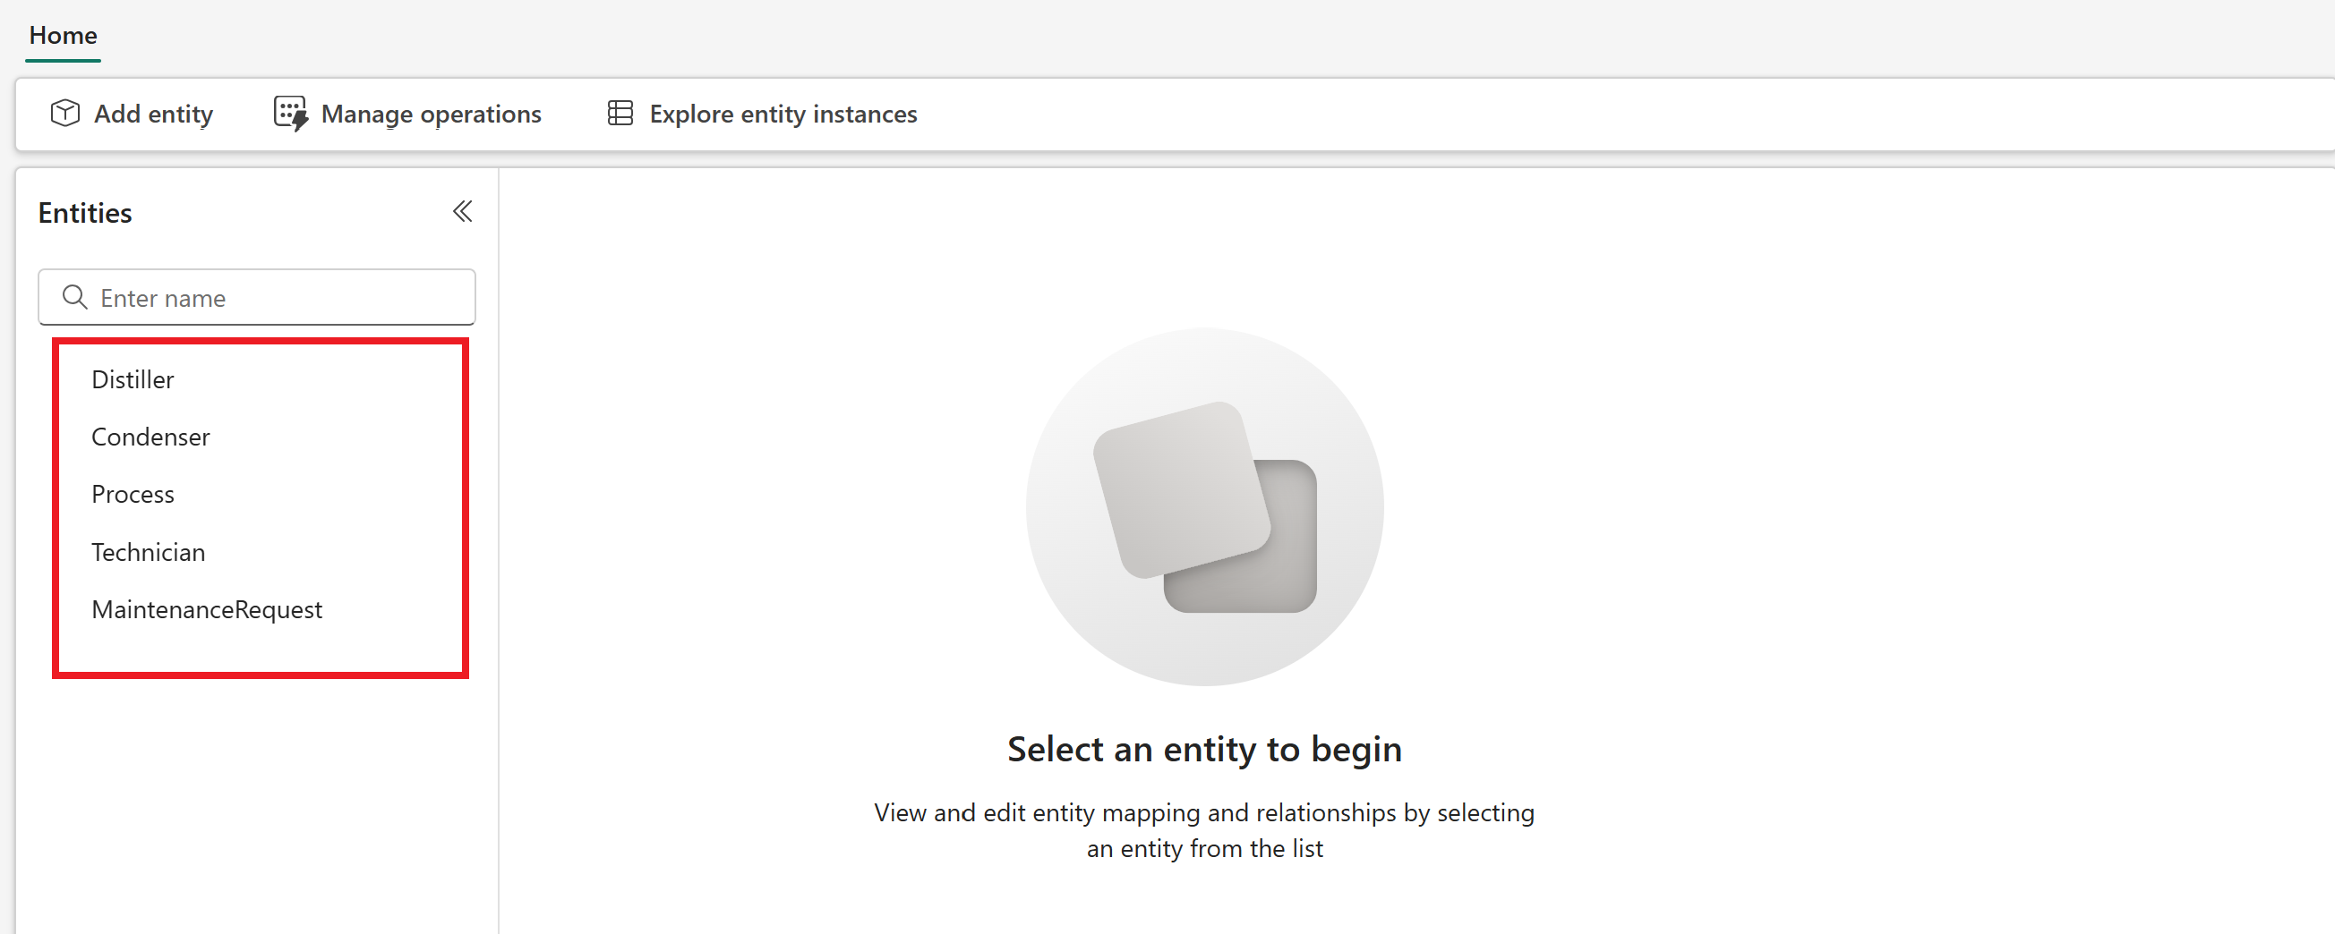Select the Process entity
Screen dimensions: 2335x934
pos(133,495)
